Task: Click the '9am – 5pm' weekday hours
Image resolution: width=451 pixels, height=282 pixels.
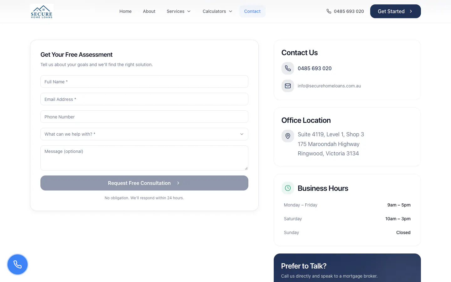Action: tap(399, 205)
